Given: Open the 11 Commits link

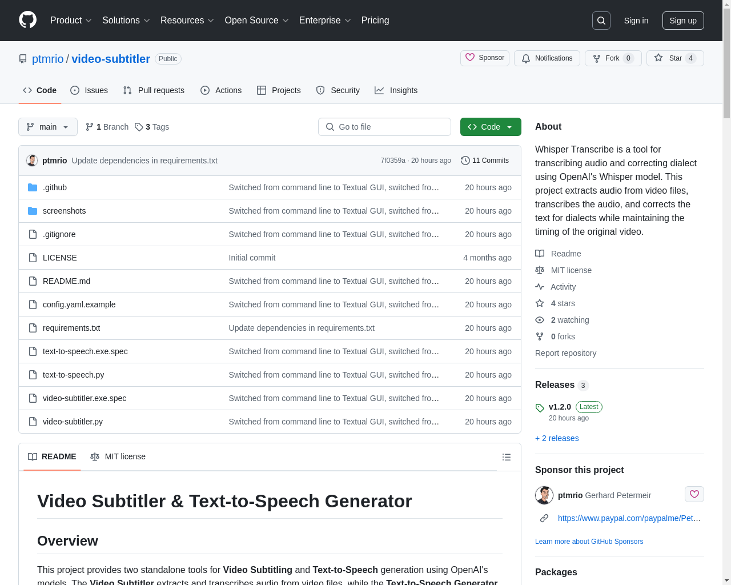Looking at the screenshot, I should [485, 161].
